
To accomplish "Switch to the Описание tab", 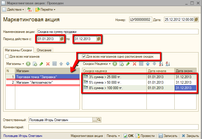I will click(x=44, y=50).
